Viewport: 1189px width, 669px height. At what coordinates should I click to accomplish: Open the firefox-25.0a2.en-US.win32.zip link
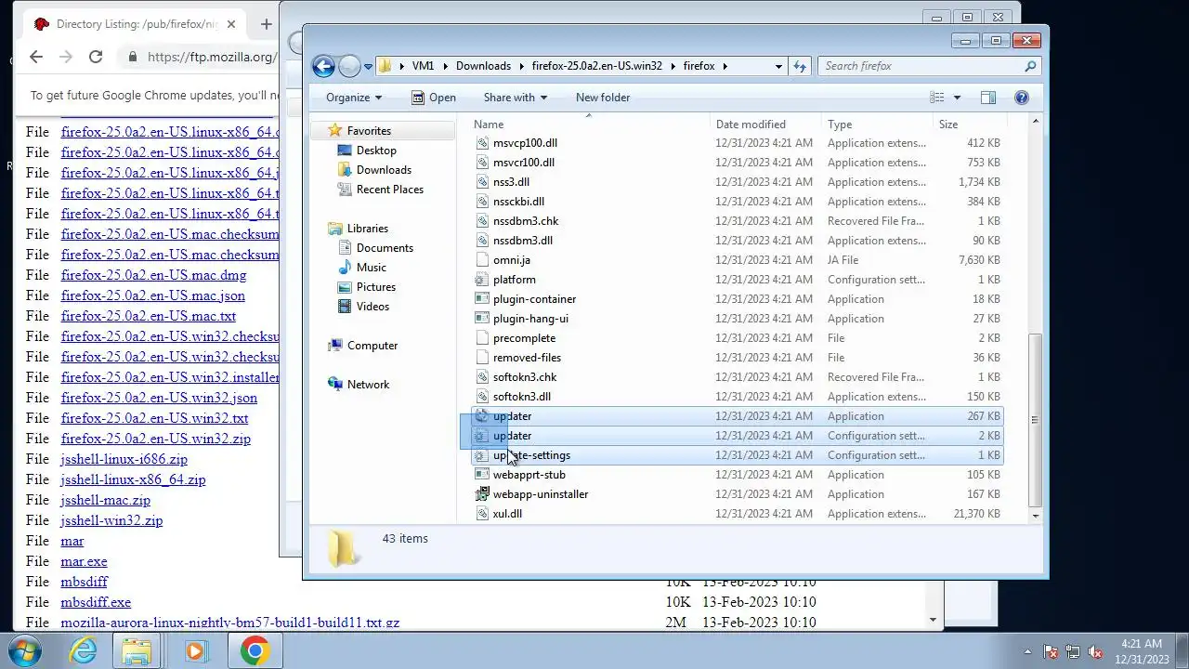(x=156, y=439)
